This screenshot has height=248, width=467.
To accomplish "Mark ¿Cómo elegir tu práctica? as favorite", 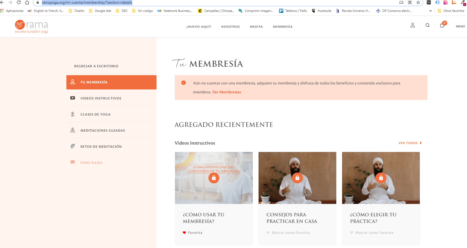I will (x=372, y=233).
